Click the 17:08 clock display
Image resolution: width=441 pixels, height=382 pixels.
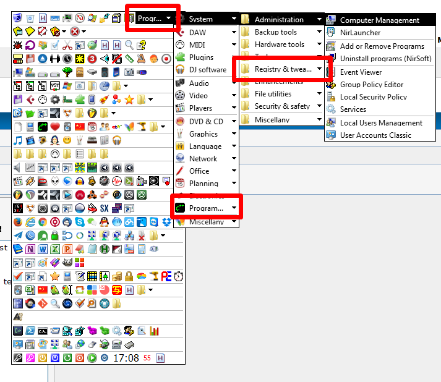click(126, 358)
